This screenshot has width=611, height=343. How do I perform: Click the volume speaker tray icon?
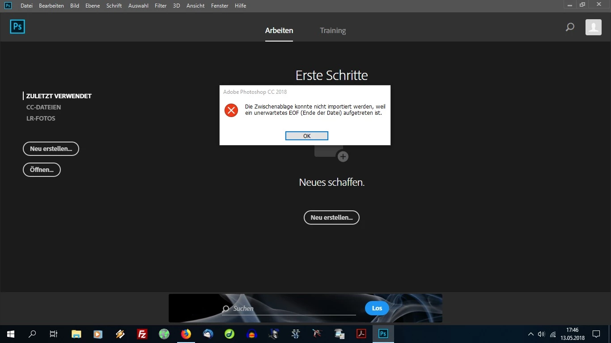[542, 334]
